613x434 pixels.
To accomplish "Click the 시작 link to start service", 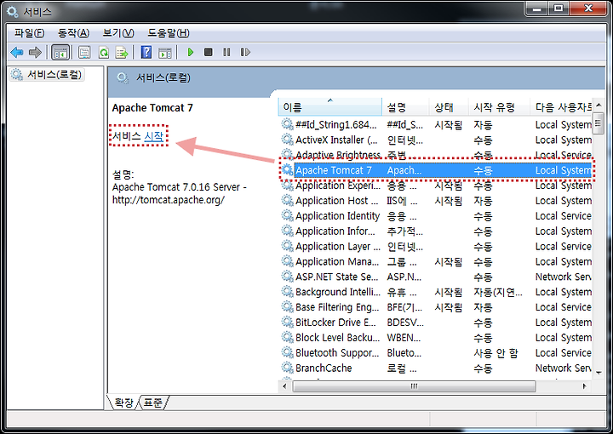I will [x=153, y=136].
